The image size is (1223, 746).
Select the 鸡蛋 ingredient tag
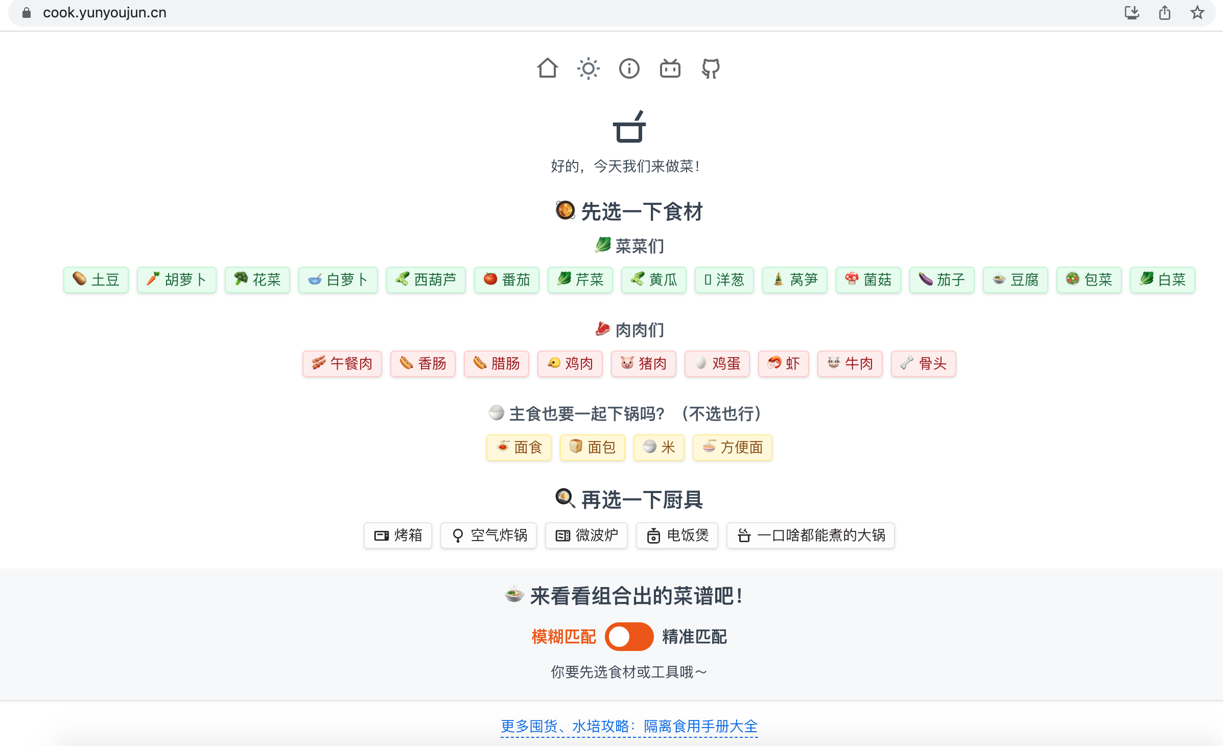point(717,364)
